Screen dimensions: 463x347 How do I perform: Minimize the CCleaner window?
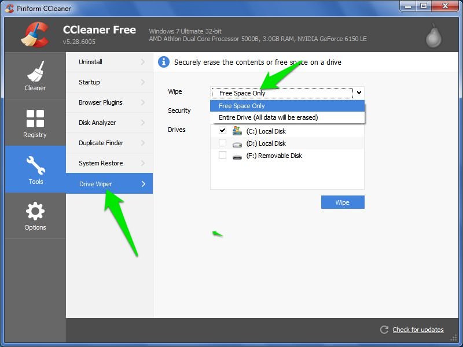click(x=408, y=6)
